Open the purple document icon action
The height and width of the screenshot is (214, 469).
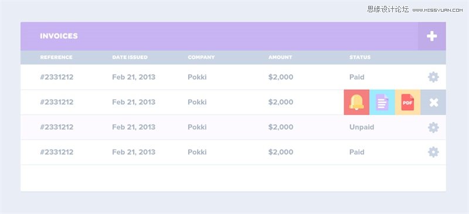coord(382,103)
